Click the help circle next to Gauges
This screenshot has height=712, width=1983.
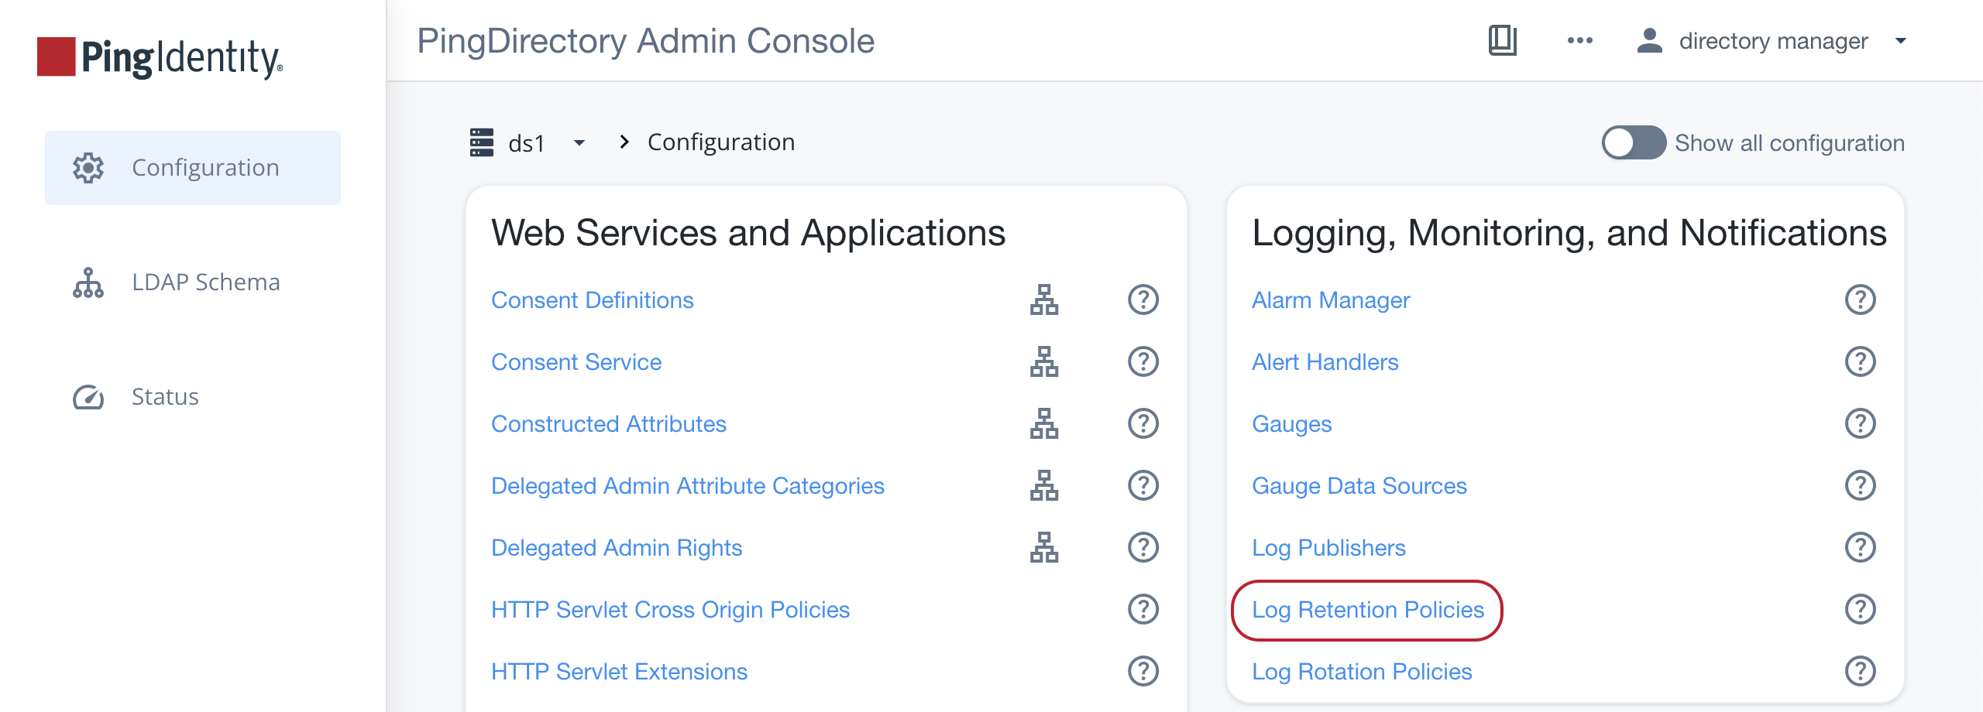1861,423
